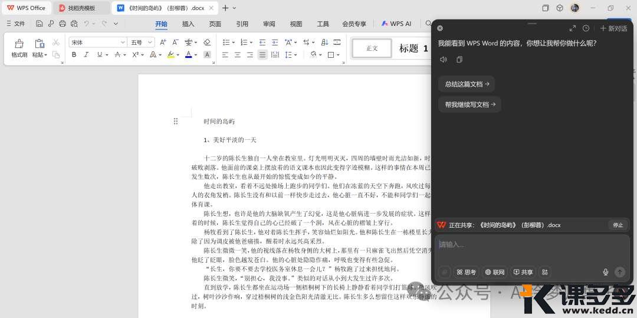Viewport: 637px width, 318px height.
Task: Click the read-aloud speaker icon
Action: tap(444, 60)
